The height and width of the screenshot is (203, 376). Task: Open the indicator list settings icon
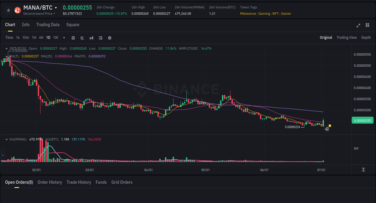pos(100,38)
